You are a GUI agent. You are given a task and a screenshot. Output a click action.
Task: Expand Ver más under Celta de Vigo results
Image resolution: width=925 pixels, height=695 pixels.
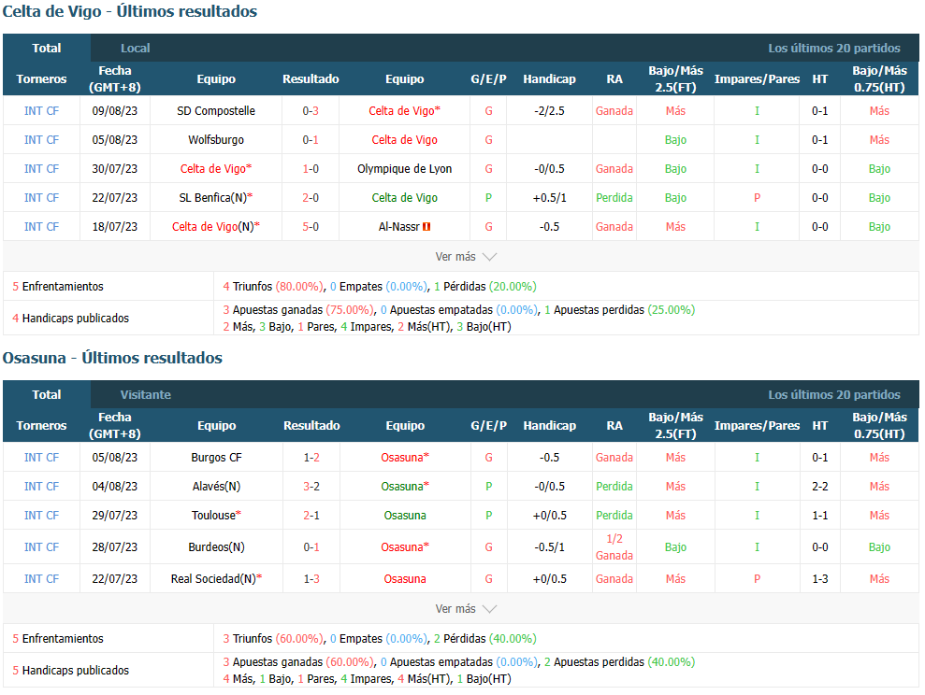click(x=466, y=257)
